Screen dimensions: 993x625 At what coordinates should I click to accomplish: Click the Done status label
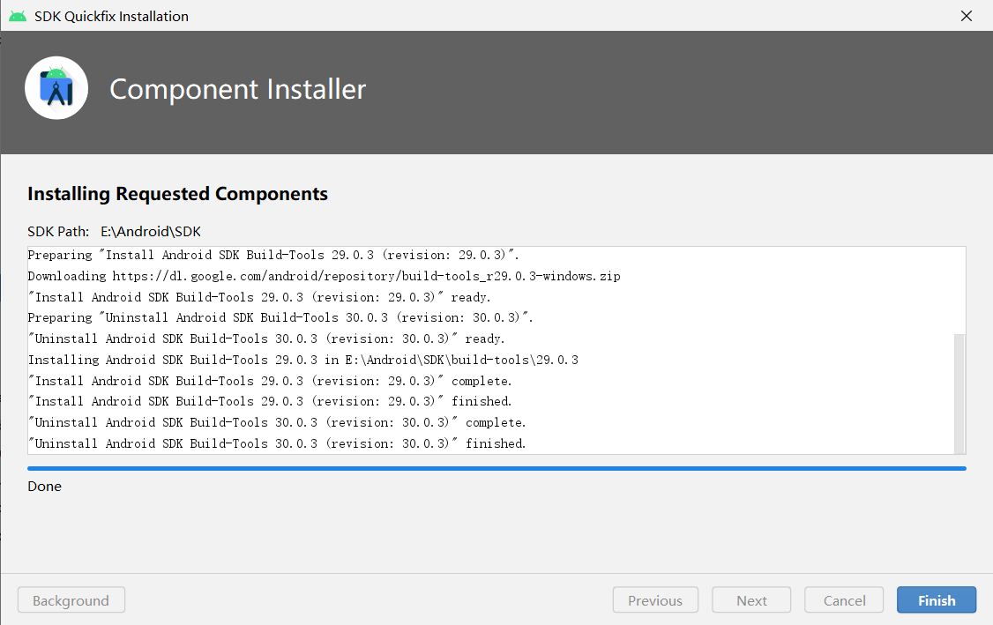point(44,486)
